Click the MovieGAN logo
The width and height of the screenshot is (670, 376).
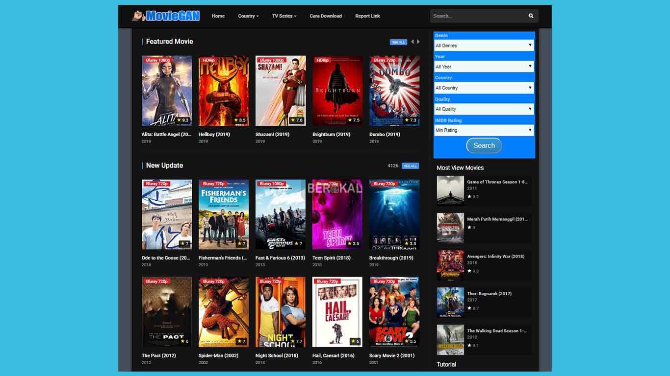166,16
